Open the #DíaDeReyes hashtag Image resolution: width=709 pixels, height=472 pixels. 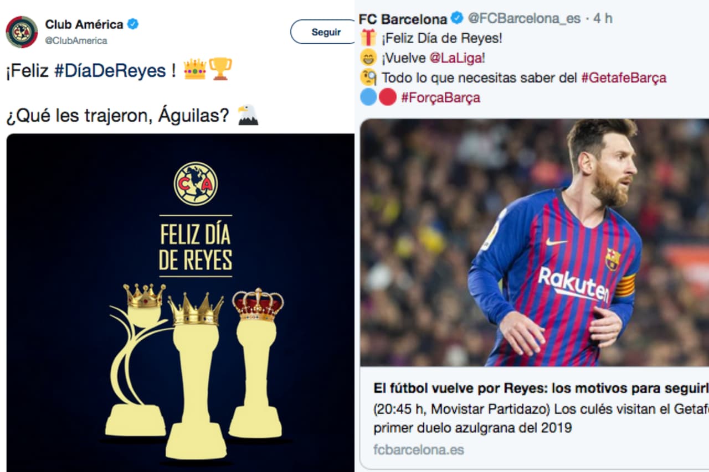(x=110, y=70)
